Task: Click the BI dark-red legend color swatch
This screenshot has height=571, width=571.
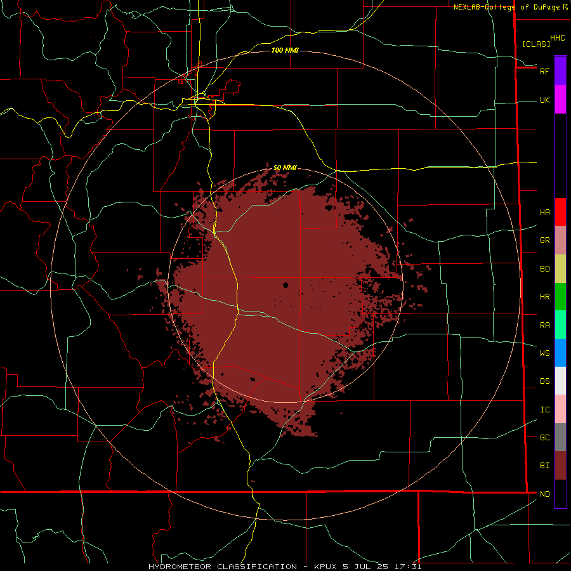Action: [560, 466]
